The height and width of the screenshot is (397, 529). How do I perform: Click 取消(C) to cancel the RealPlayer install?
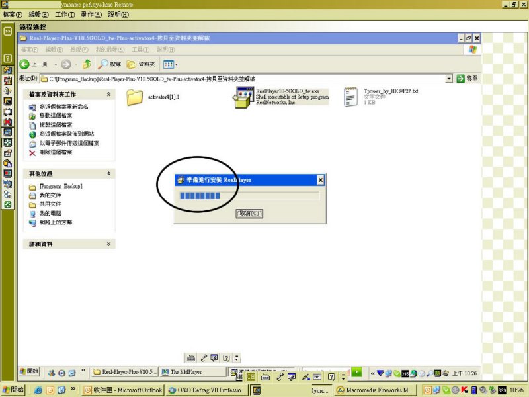click(249, 213)
